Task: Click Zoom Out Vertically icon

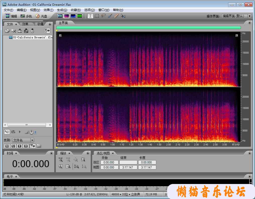Action: click(84, 166)
